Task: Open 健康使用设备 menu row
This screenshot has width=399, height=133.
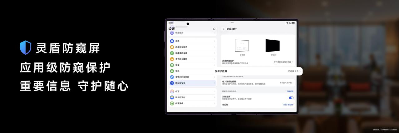Action: (192, 53)
